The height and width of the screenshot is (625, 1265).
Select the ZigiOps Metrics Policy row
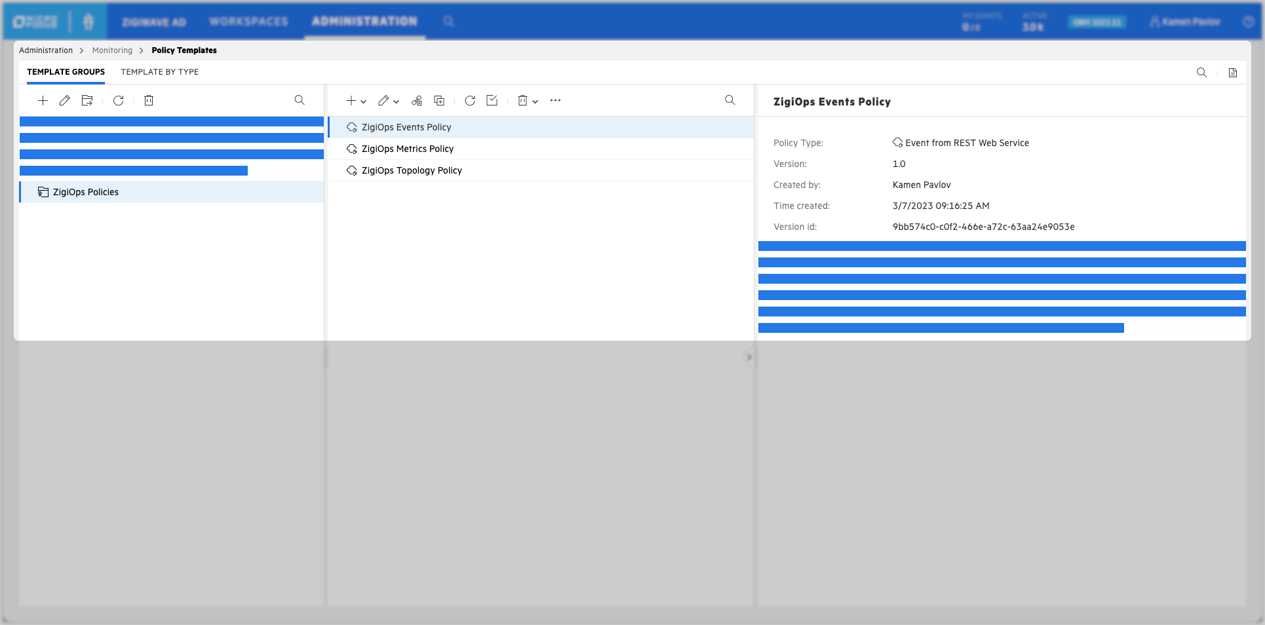408,149
